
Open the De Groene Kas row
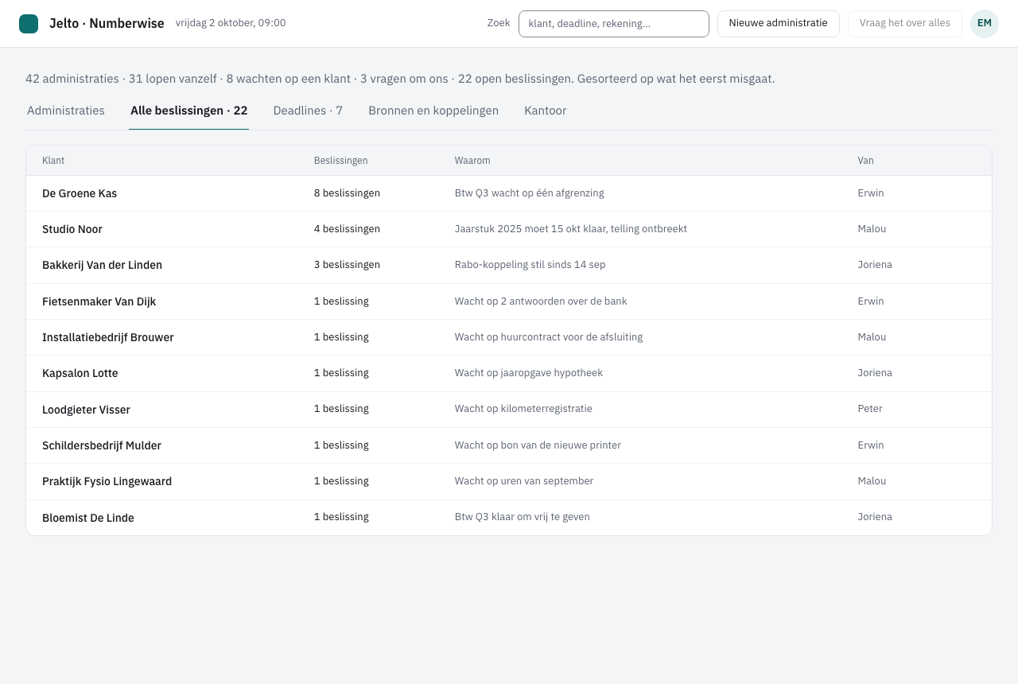coord(509,193)
